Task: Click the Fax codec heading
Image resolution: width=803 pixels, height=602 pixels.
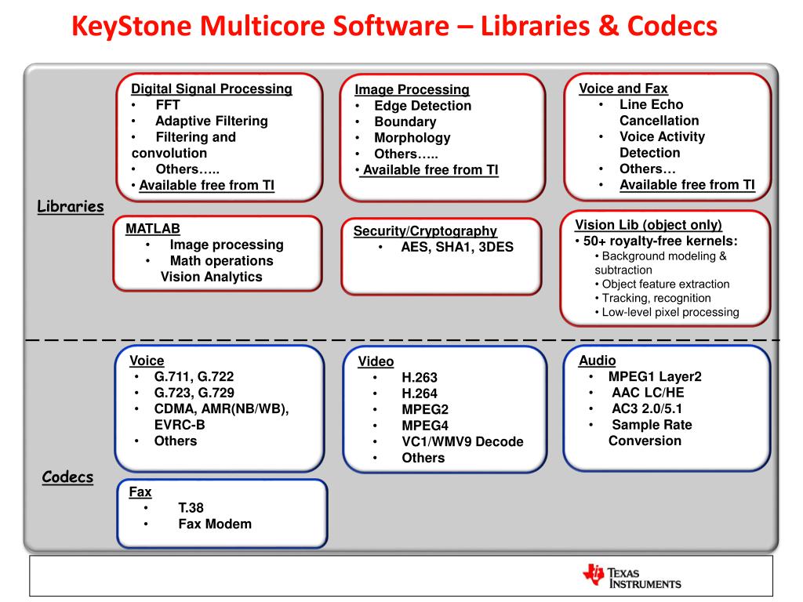Action: pos(140,492)
